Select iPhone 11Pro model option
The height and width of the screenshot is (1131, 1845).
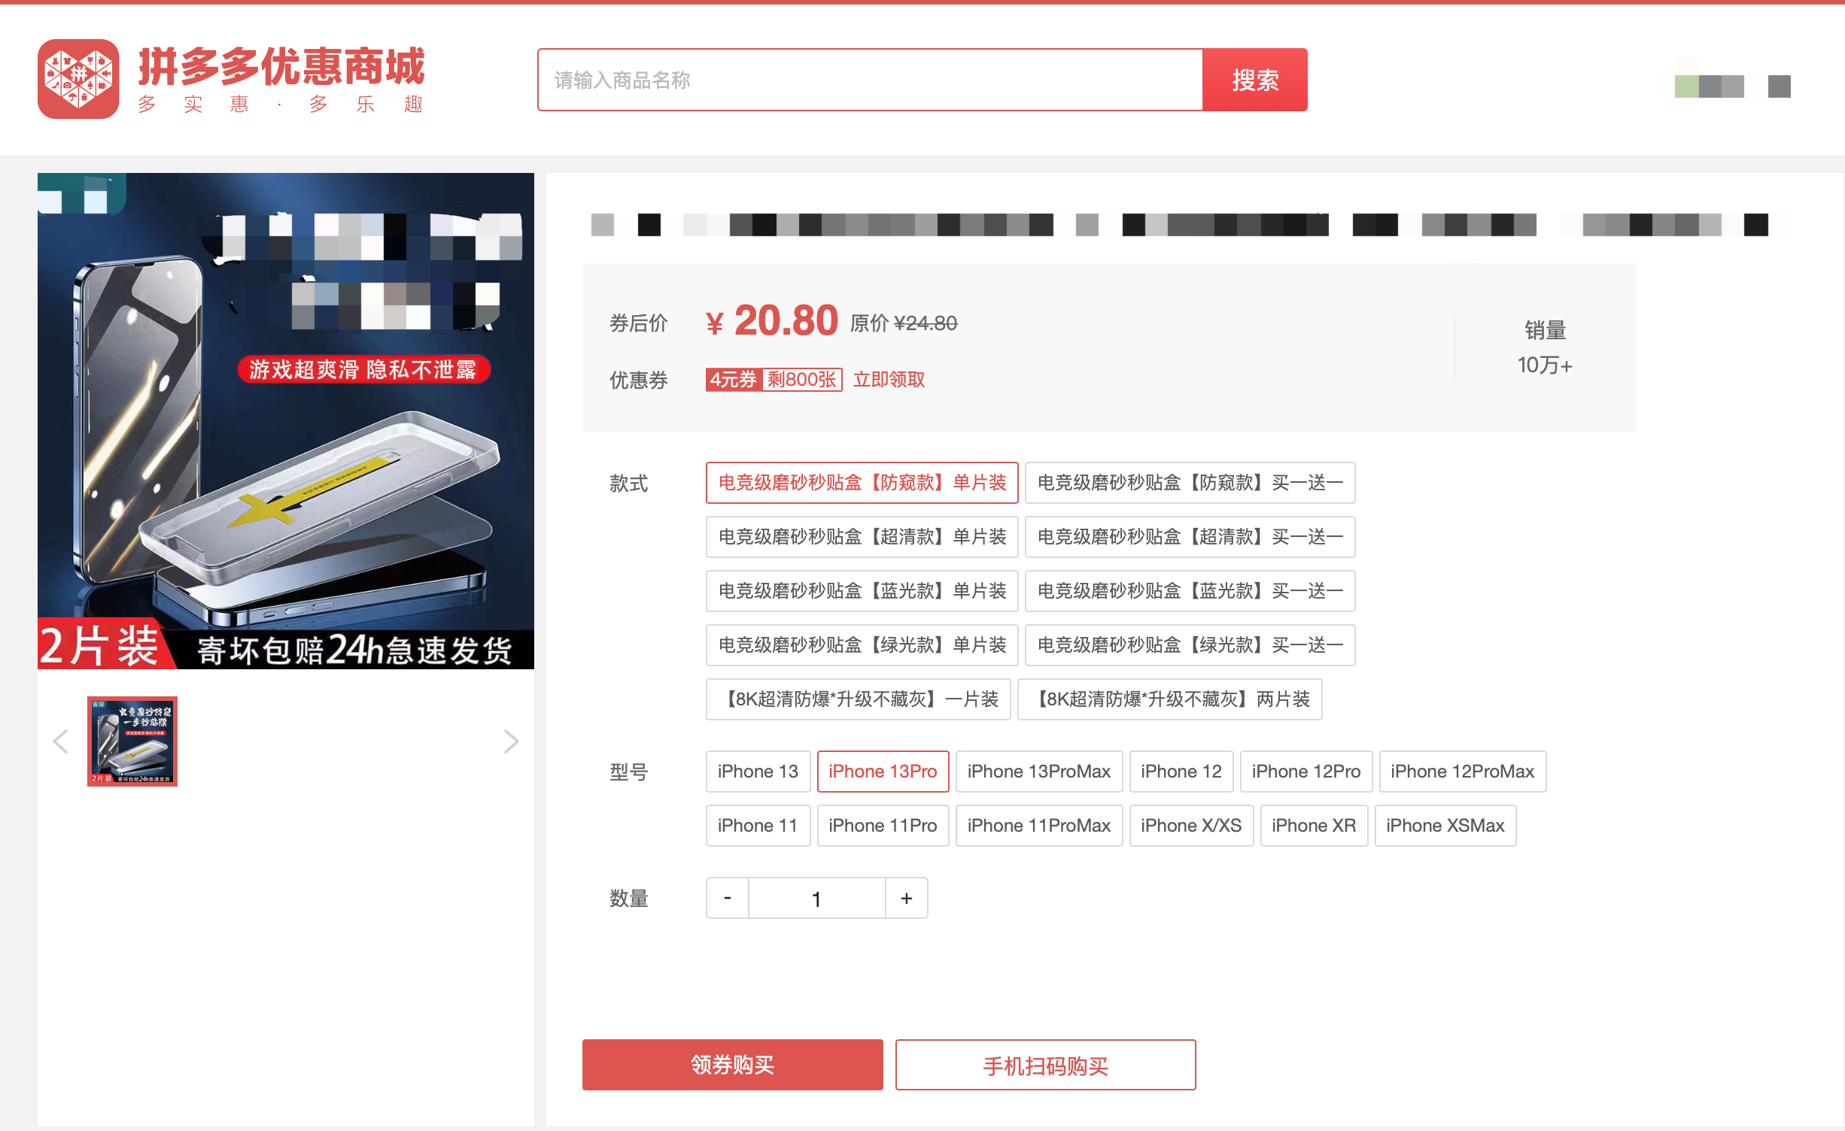[882, 826]
